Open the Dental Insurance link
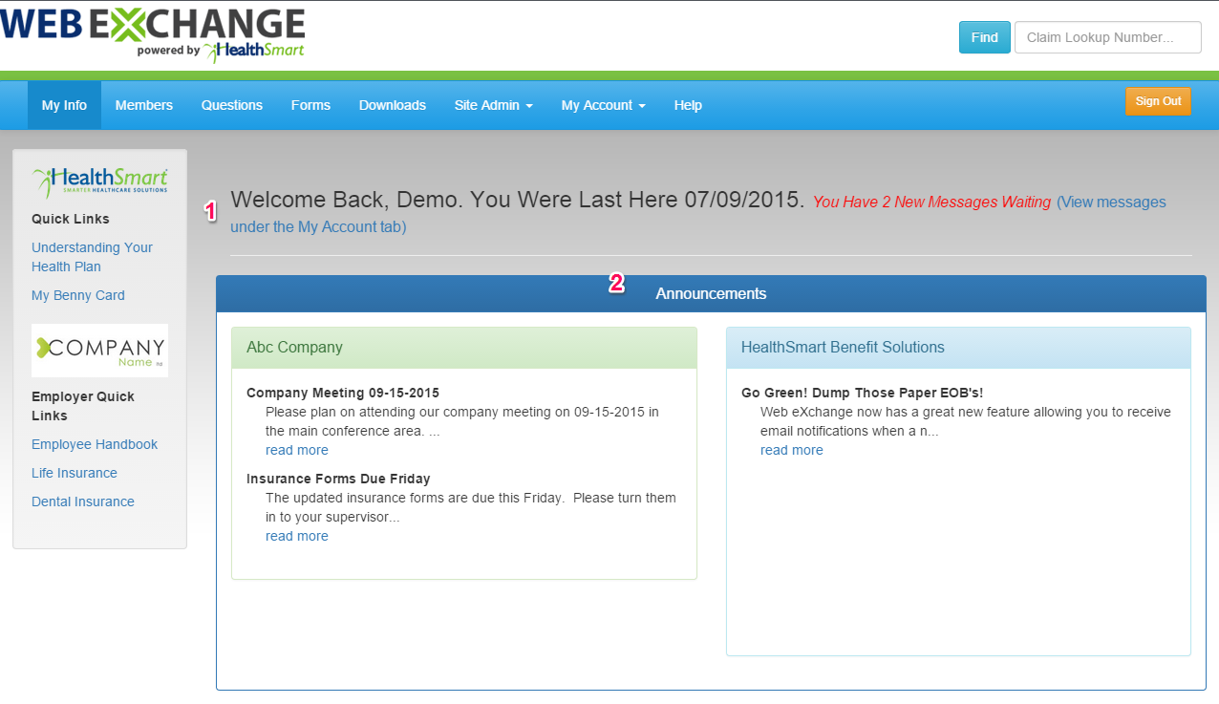 pyautogui.click(x=83, y=501)
